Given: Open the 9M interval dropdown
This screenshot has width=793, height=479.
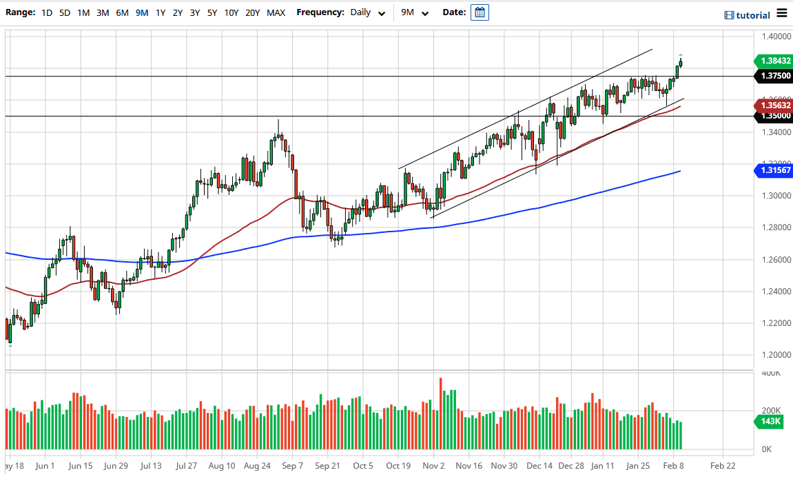Looking at the screenshot, I should 414,12.
